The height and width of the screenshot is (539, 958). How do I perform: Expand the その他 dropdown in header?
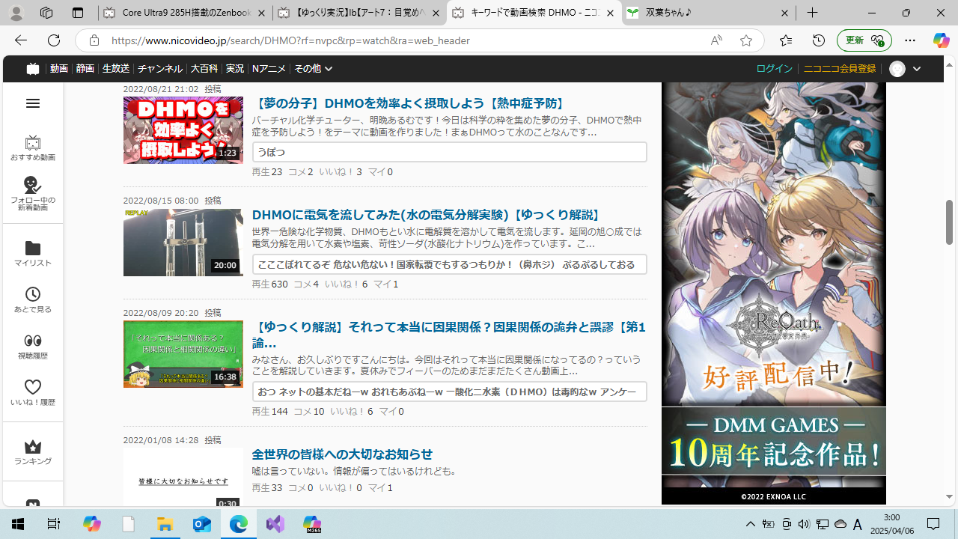tap(313, 69)
